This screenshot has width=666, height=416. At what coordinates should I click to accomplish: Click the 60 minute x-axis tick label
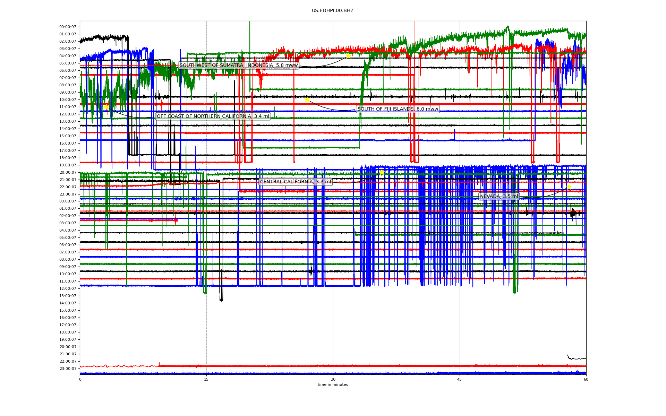586,379
